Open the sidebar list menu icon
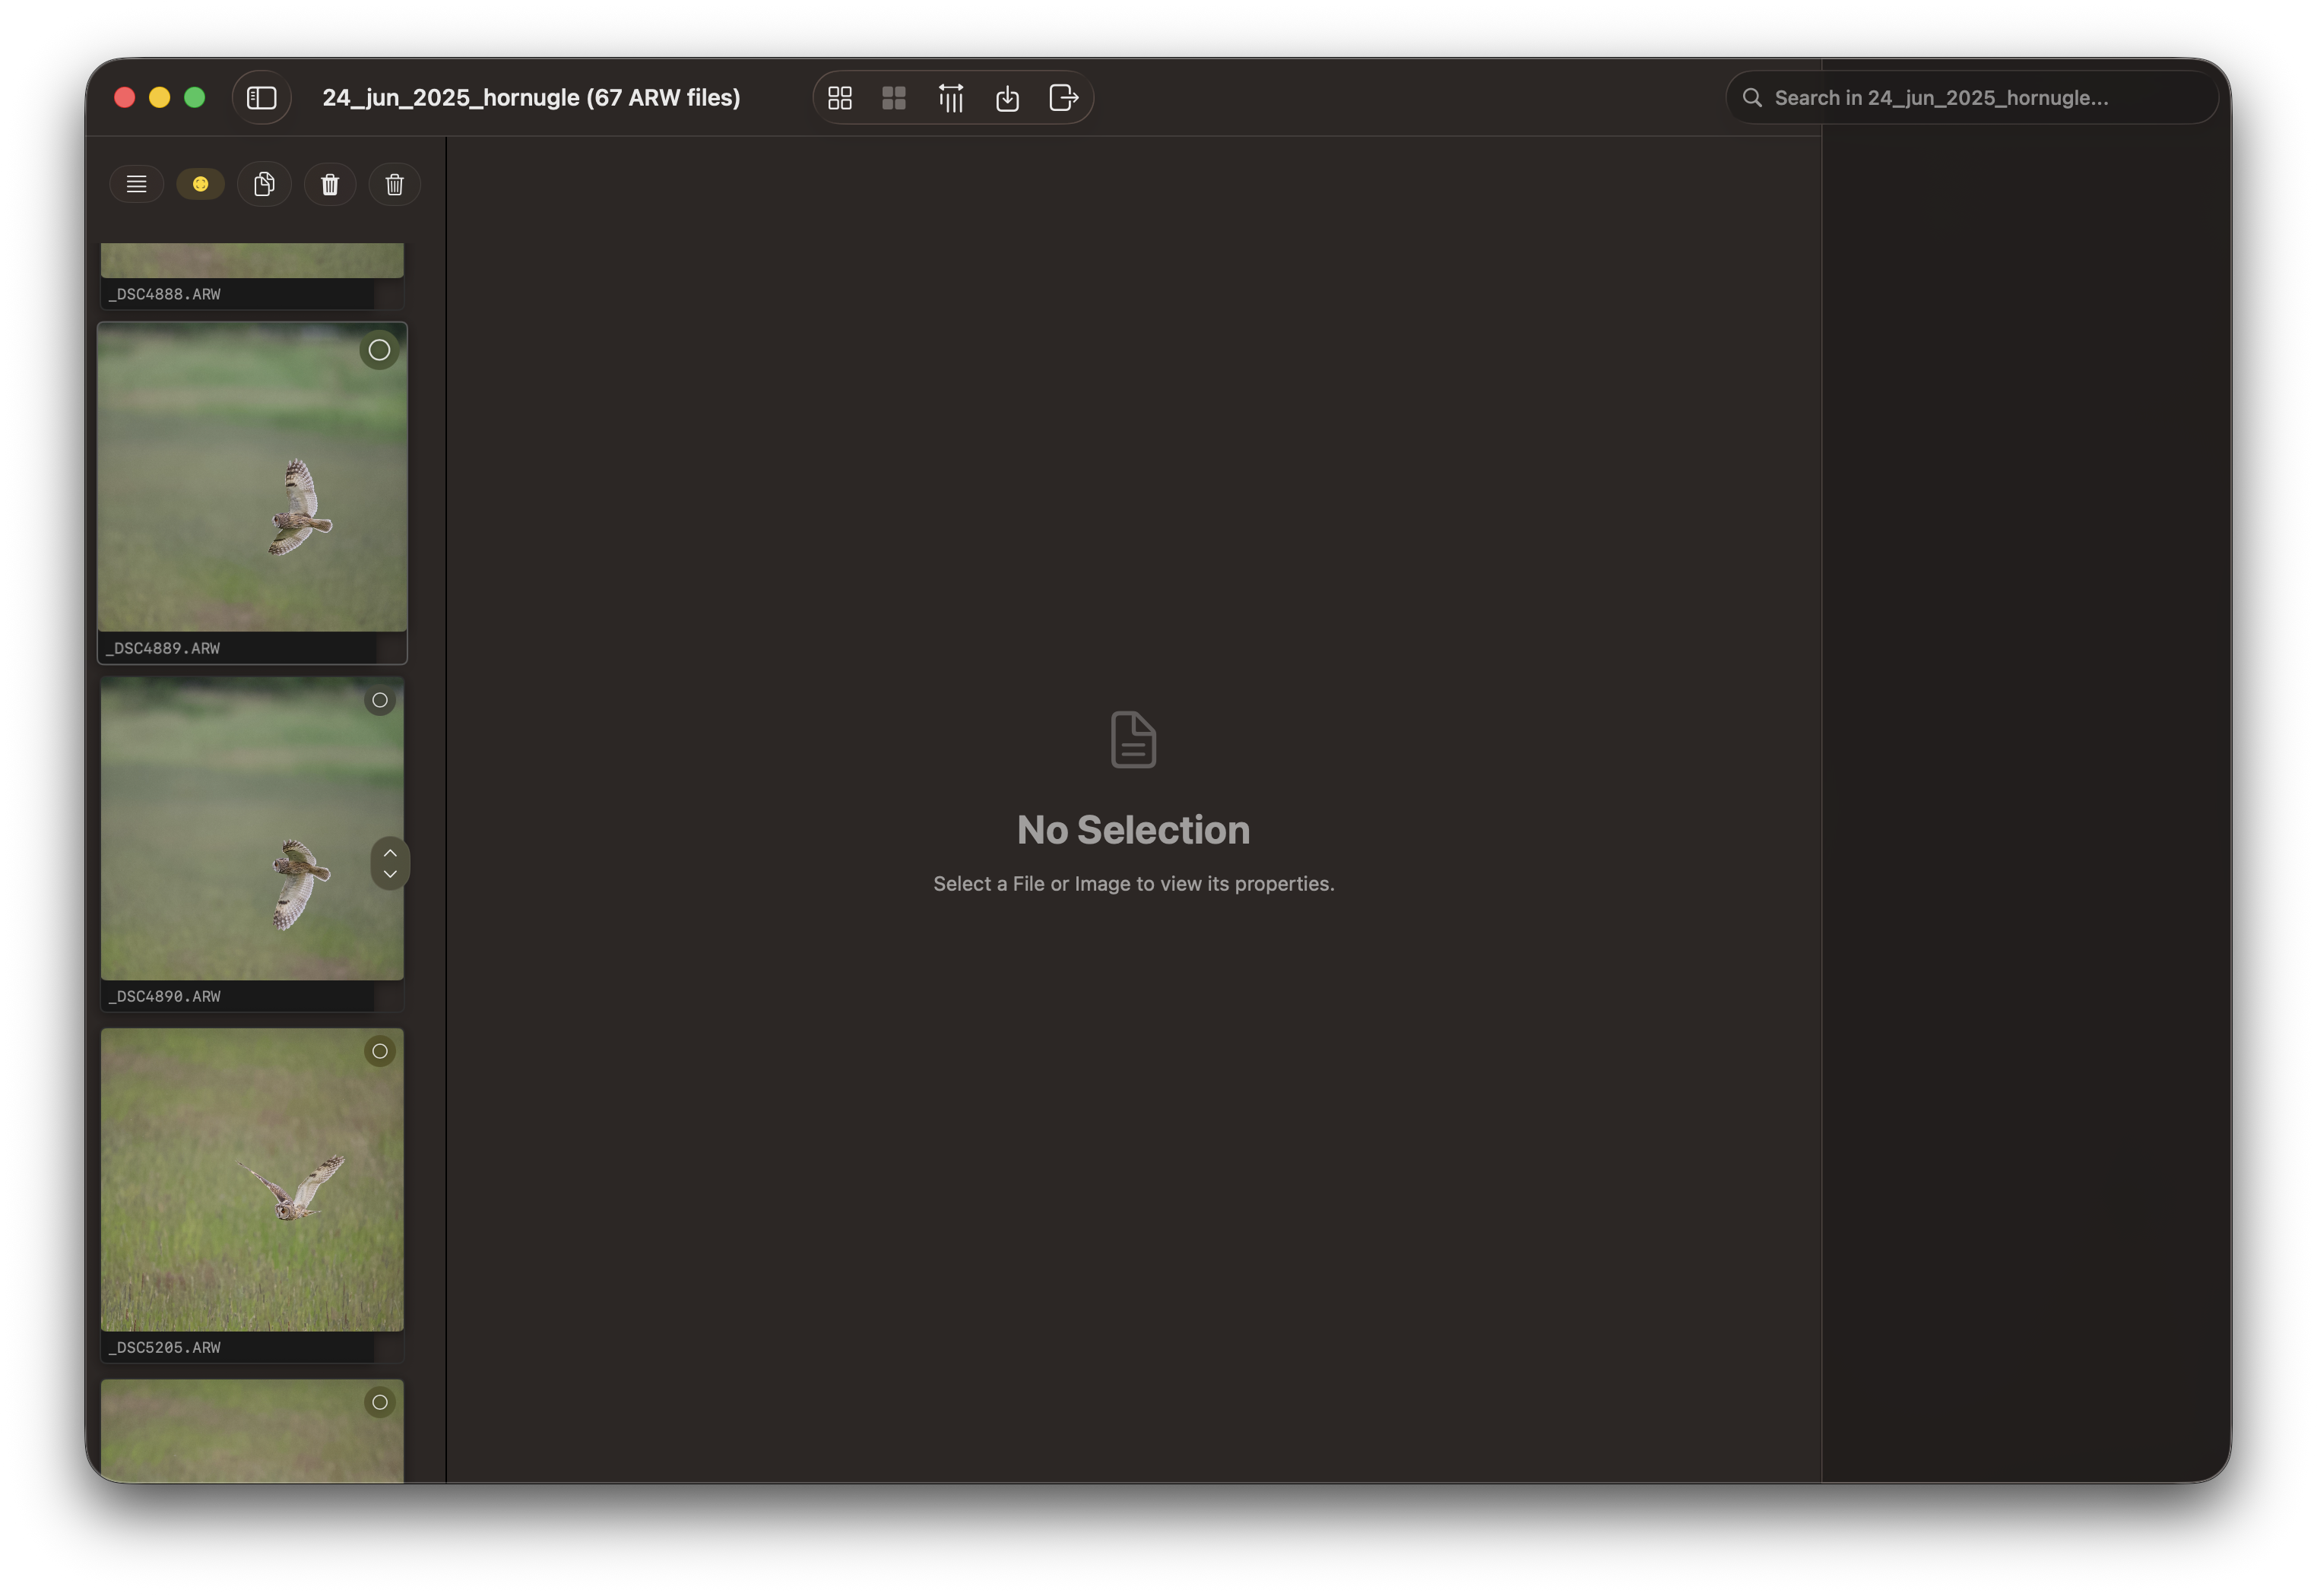Image resolution: width=2317 pixels, height=1596 pixels. click(136, 184)
